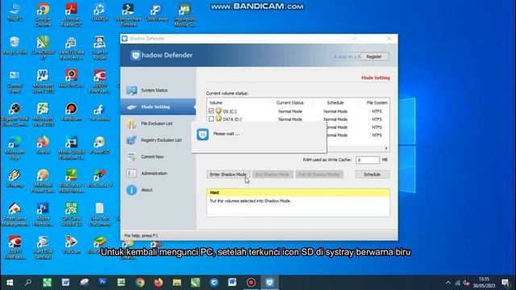Viewport: 516px width, 290px height.
Task: Select Acrobat Reader DC desktop icon
Action: (x=71, y=14)
